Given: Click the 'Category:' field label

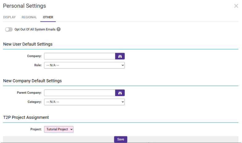Looking at the screenshot, I should tap(34, 102).
